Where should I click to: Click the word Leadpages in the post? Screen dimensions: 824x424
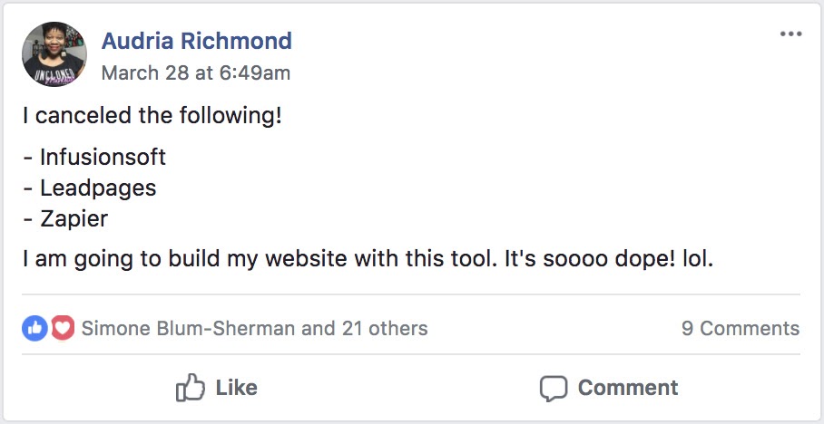point(98,188)
